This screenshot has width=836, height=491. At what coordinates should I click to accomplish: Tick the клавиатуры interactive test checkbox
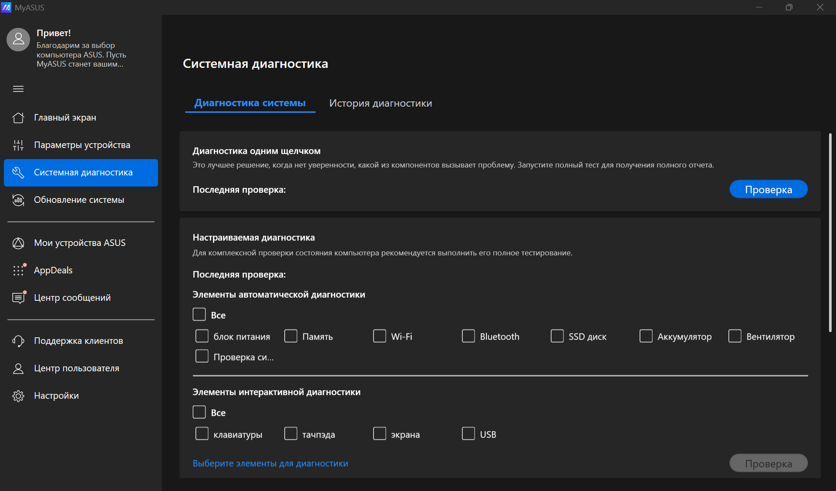point(202,434)
